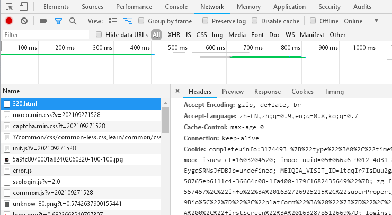Image resolution: width=392 pixels, height=215 pixels.
Task: Filter requests by WS
Action: pyautogui.click(x=290, y=35)
